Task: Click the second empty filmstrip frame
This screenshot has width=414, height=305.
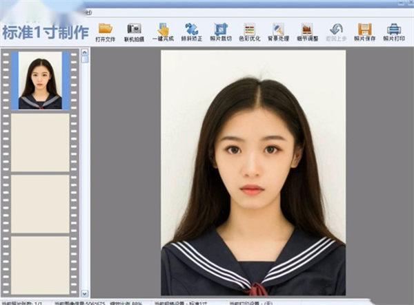Action: pyautogui.click(x=40, y=142)
